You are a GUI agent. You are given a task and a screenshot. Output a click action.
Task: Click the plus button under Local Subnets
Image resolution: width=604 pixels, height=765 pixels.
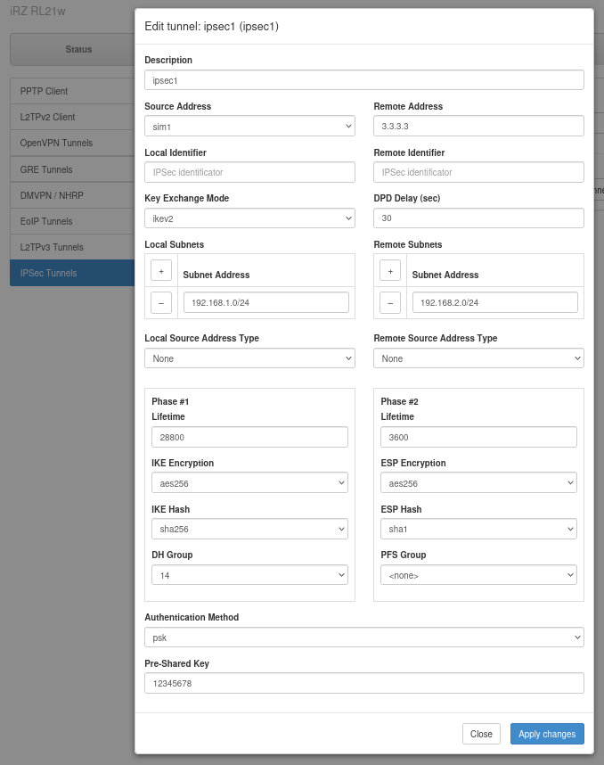(161, 270)
